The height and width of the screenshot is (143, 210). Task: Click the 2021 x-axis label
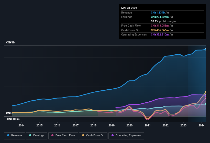pos(147,125)
